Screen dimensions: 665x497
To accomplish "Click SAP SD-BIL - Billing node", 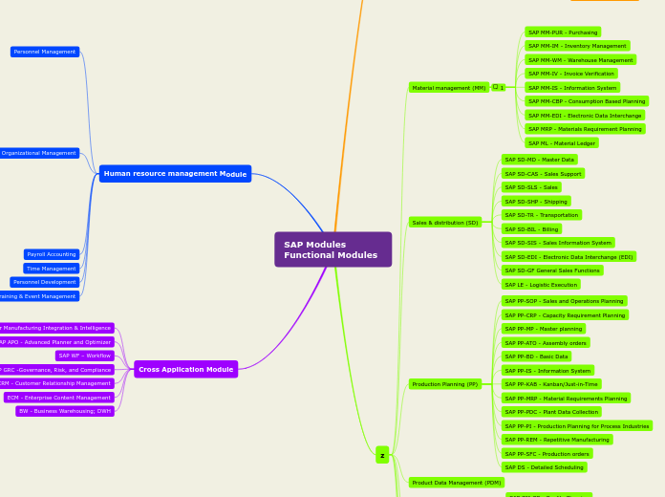I will [532, 229].
